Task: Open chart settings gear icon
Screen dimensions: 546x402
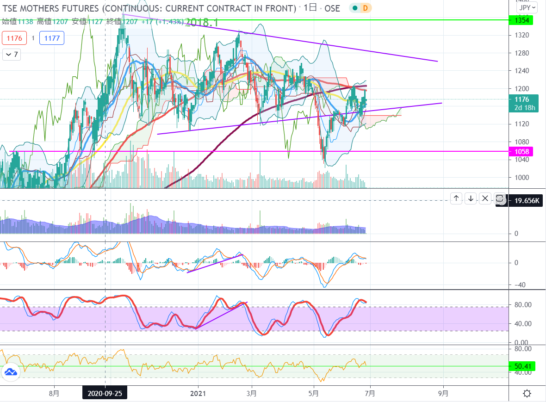Action: click(527, 393)
